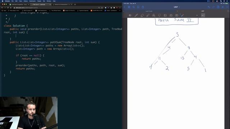The image size is (230, 129).
Task: Open the Chrome three-dot menu
Action: 120,8
